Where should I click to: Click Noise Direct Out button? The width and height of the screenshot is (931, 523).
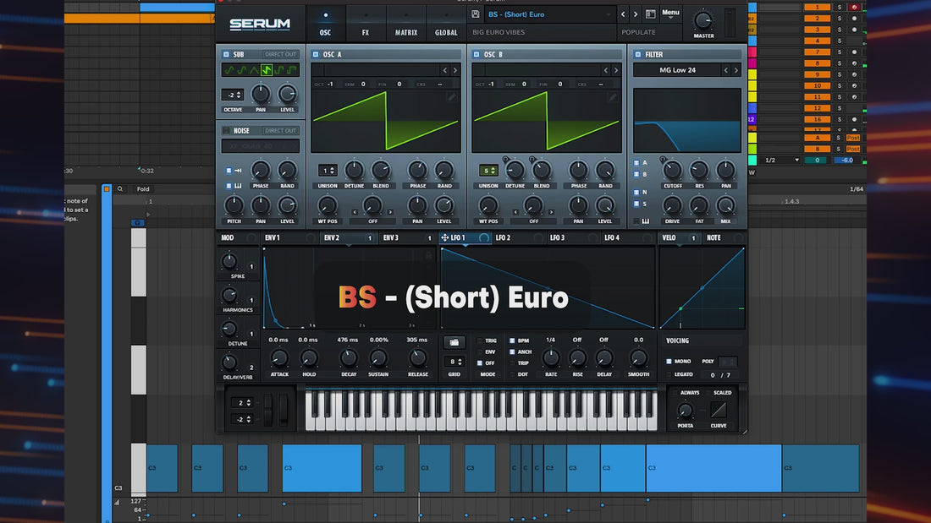[x=280, y=130]
